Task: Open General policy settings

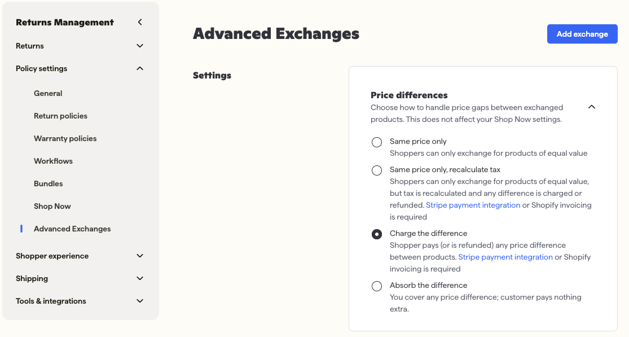Action: tap(48, 94)
